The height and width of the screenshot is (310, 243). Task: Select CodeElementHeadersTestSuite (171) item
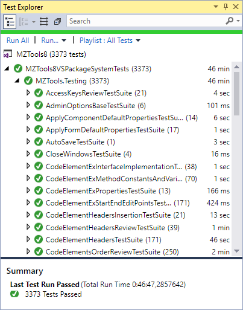pyautogui.click(x=104, y=240)
